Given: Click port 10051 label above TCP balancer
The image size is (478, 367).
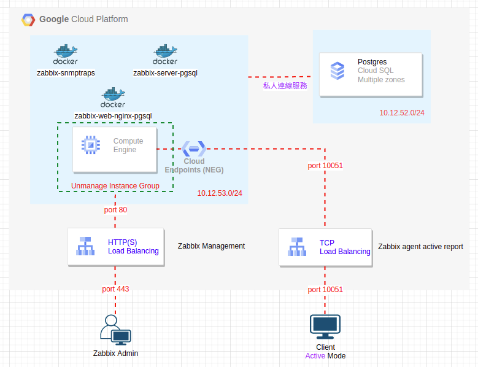Looking at the screenshot, I should [x=325, y=166].
